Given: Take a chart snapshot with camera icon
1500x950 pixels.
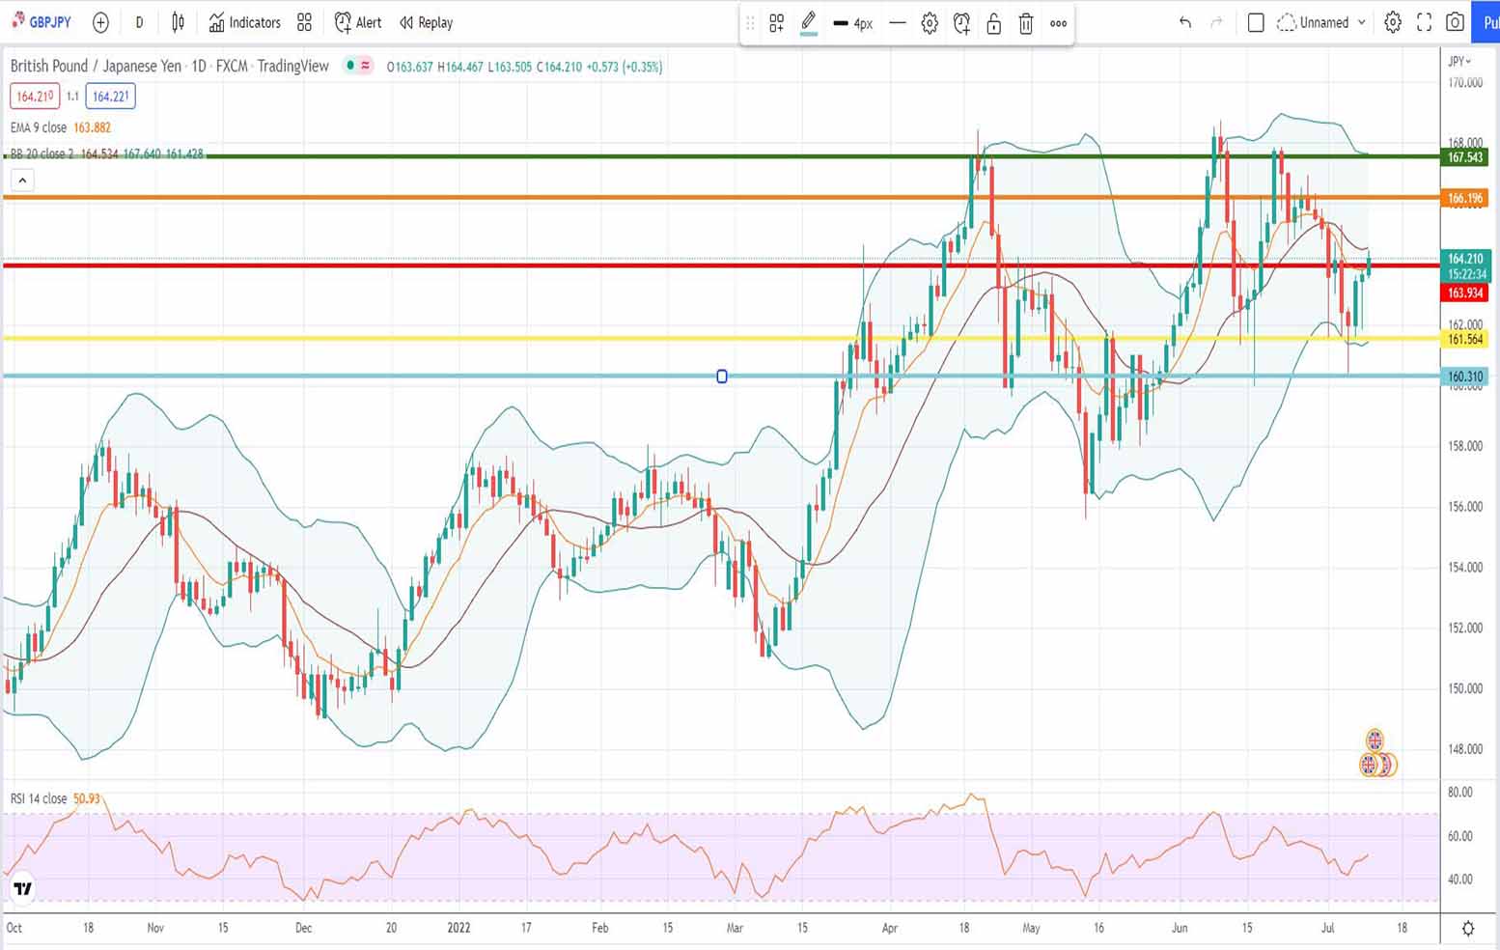Looking at the screenshot, I should tap(1455, 22).
